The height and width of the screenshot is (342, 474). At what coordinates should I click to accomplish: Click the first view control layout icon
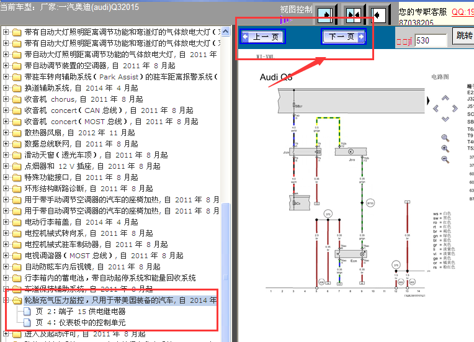(x=326, y=14)
